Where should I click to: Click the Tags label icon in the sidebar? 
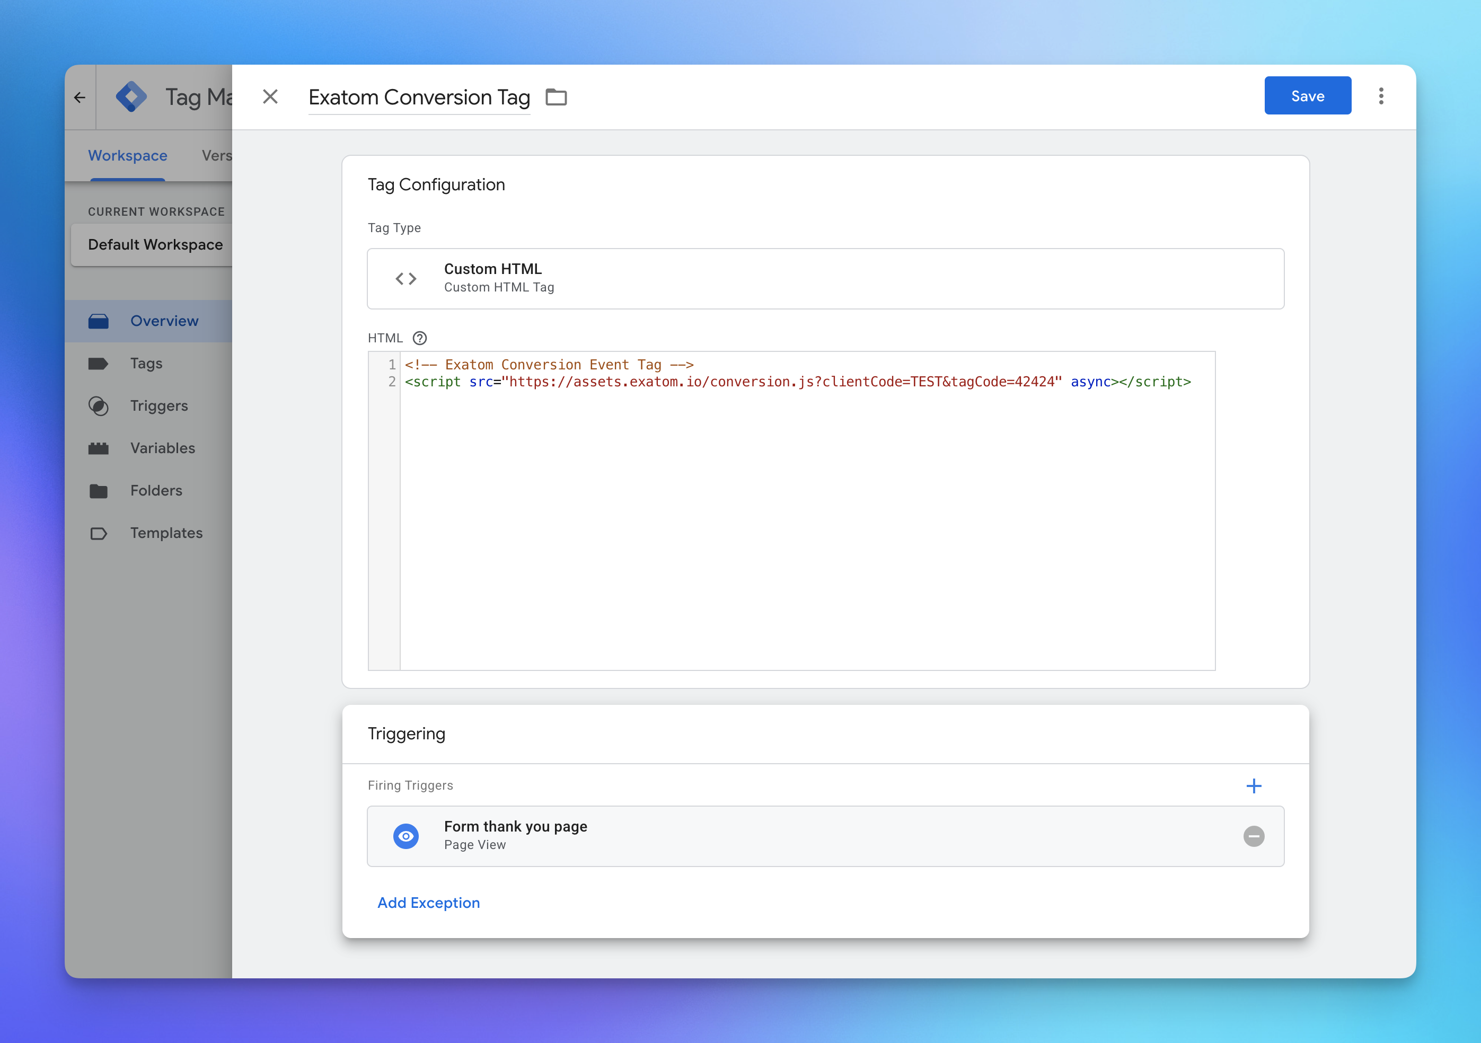click(99, 364)
